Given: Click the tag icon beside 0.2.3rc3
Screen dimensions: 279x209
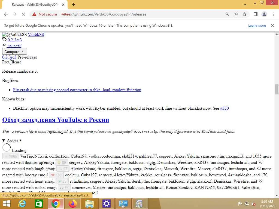Looking at the screenshot, I should coord(4,39).
